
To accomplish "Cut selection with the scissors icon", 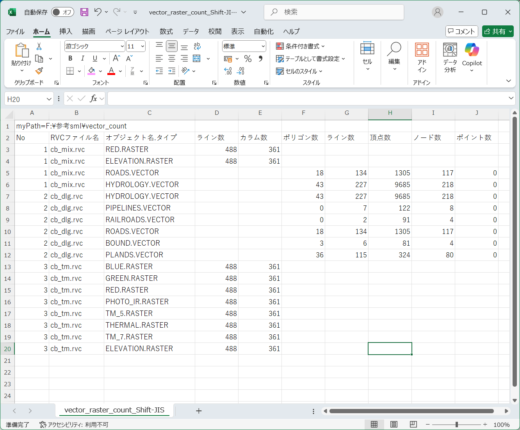I will (39, 46).
